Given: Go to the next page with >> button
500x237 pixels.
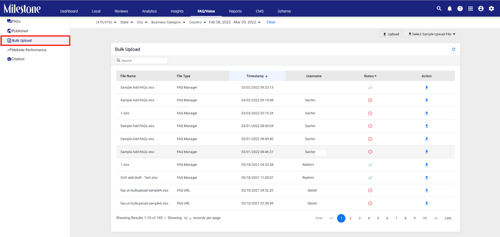Looking at the screenshot, I should (436, 218).
